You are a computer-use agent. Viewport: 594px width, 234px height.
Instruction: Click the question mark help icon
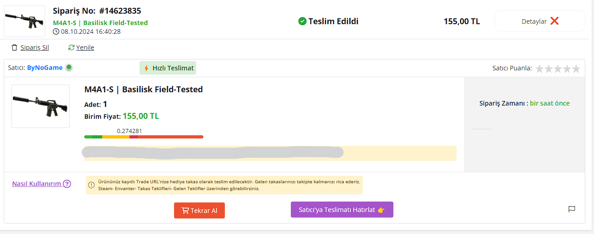click(67, 184)
